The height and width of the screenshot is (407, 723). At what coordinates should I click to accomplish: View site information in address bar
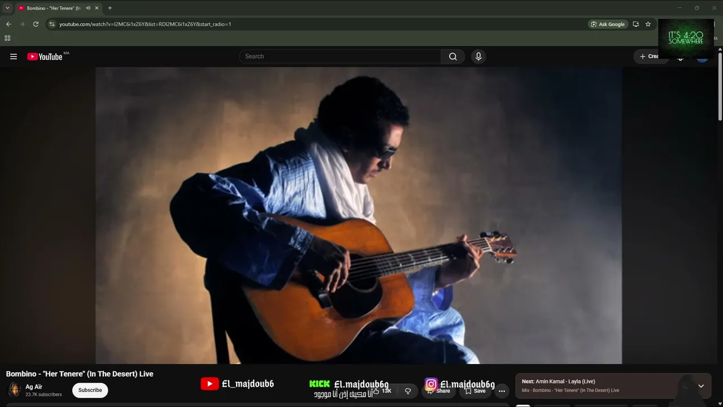[x=51, y=24]
